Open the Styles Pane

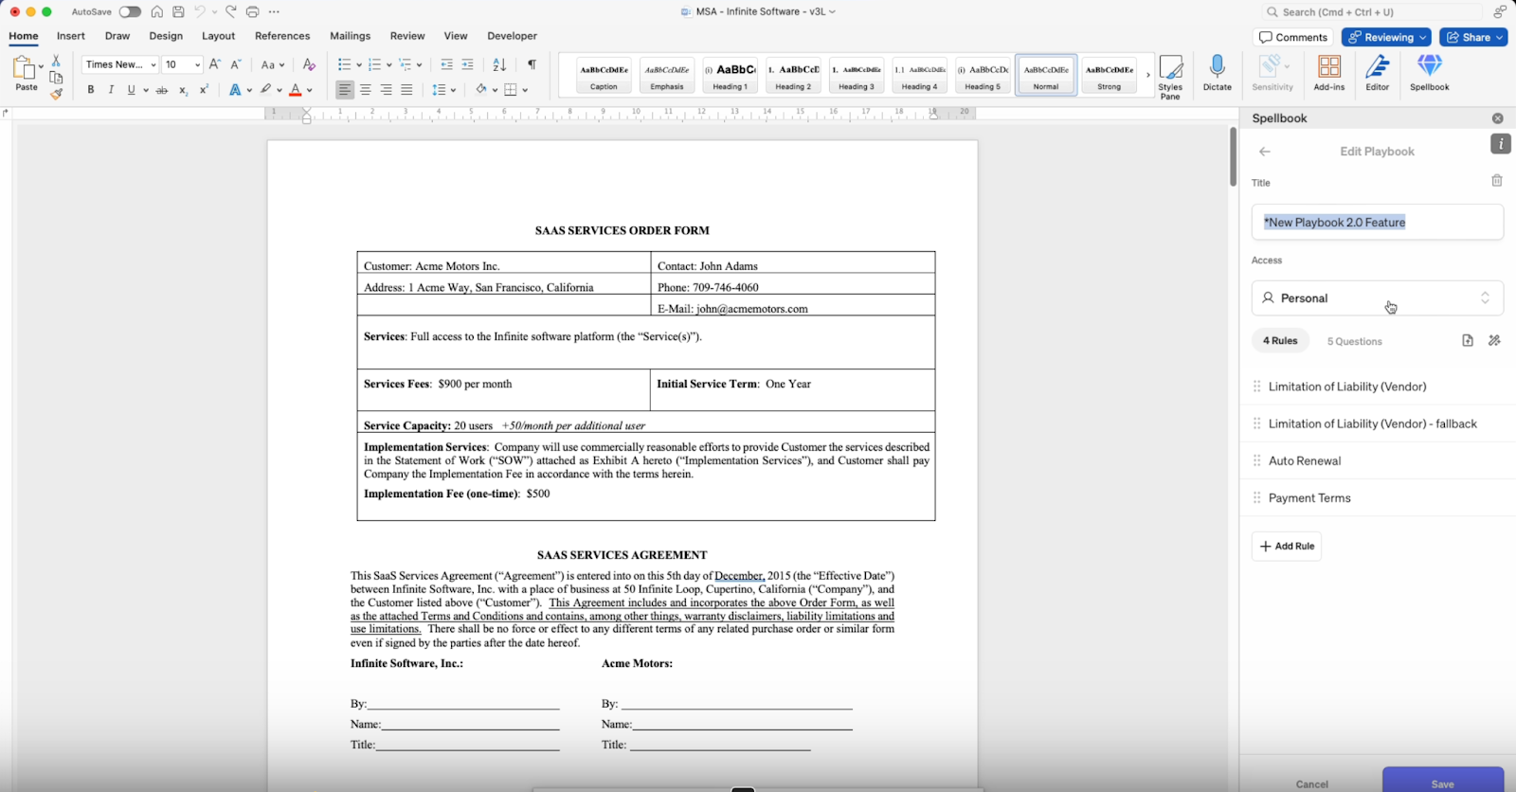pos(1170,76)
